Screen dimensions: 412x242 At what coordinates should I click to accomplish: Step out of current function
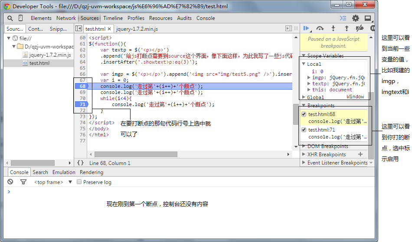347,28
